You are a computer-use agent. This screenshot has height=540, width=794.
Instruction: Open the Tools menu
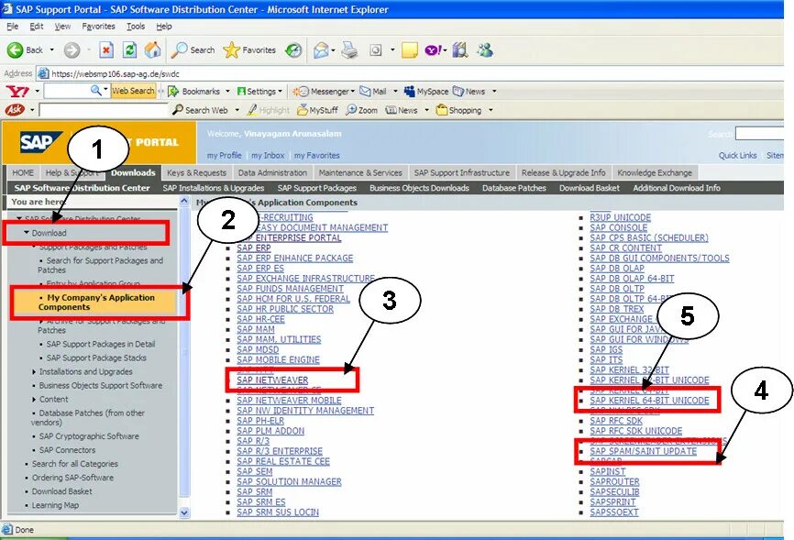[136, 27]
